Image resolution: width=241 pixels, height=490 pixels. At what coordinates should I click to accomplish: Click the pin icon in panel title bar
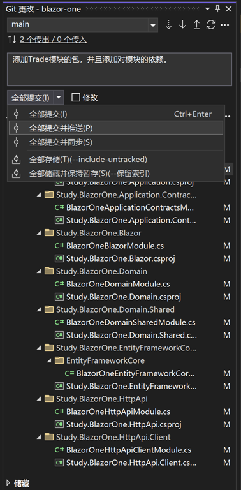218,9
